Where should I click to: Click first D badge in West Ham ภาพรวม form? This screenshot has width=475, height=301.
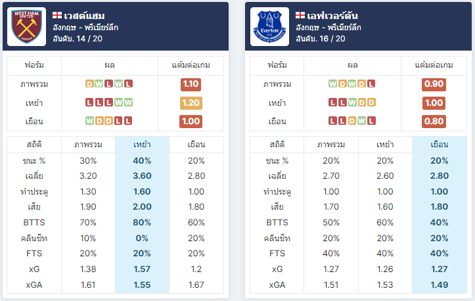[x=89, y=83]
